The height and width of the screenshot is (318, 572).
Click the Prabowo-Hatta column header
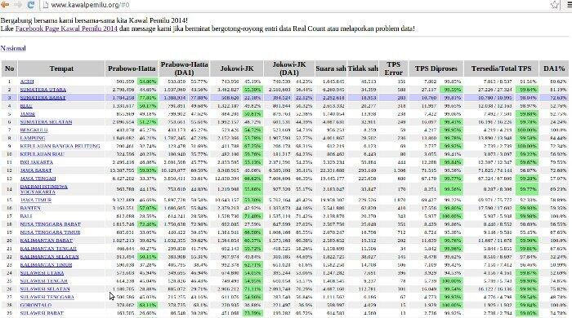(x=132, y=68)
